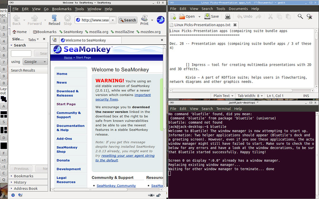Viewport: 319px width, 199px height.
Task: Click the Find magnifier icon in gedit
Action: 300,16
